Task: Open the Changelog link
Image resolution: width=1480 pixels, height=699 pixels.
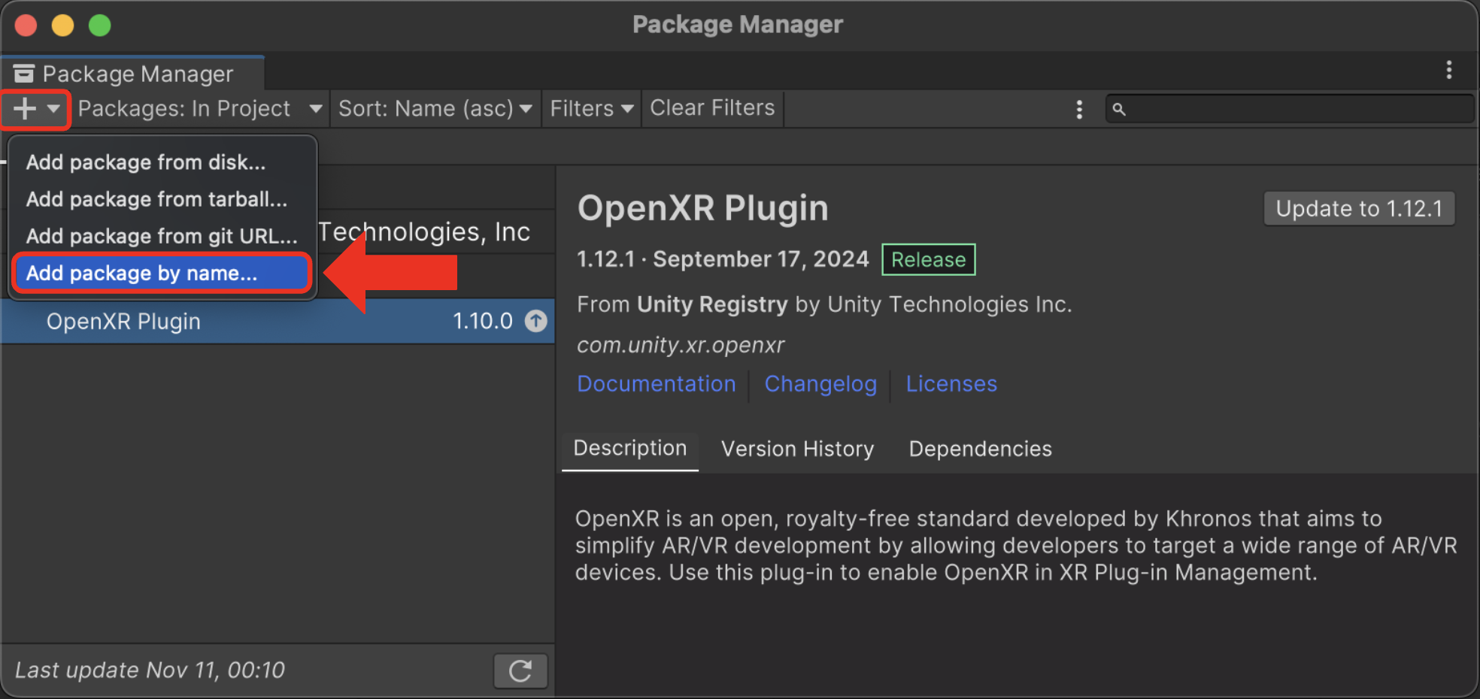Action: point(820,384)
